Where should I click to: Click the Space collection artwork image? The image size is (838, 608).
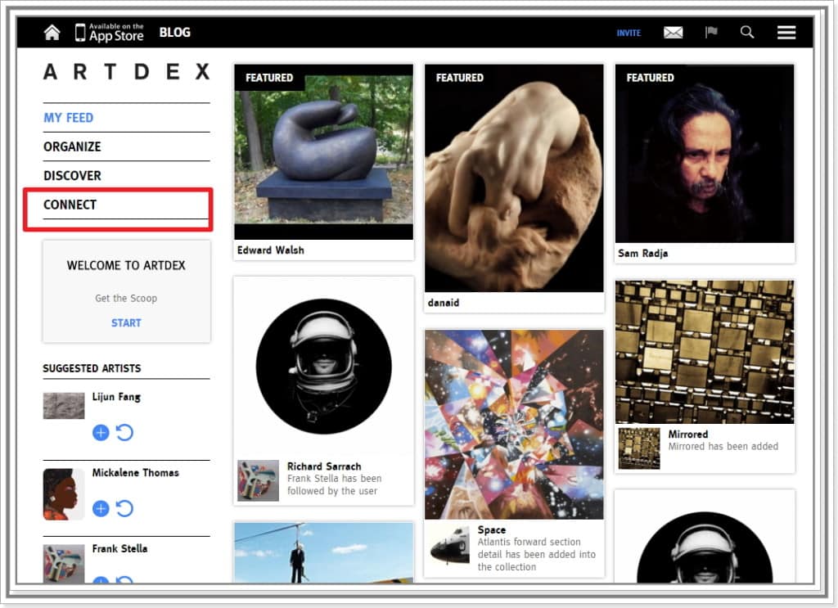513,424
